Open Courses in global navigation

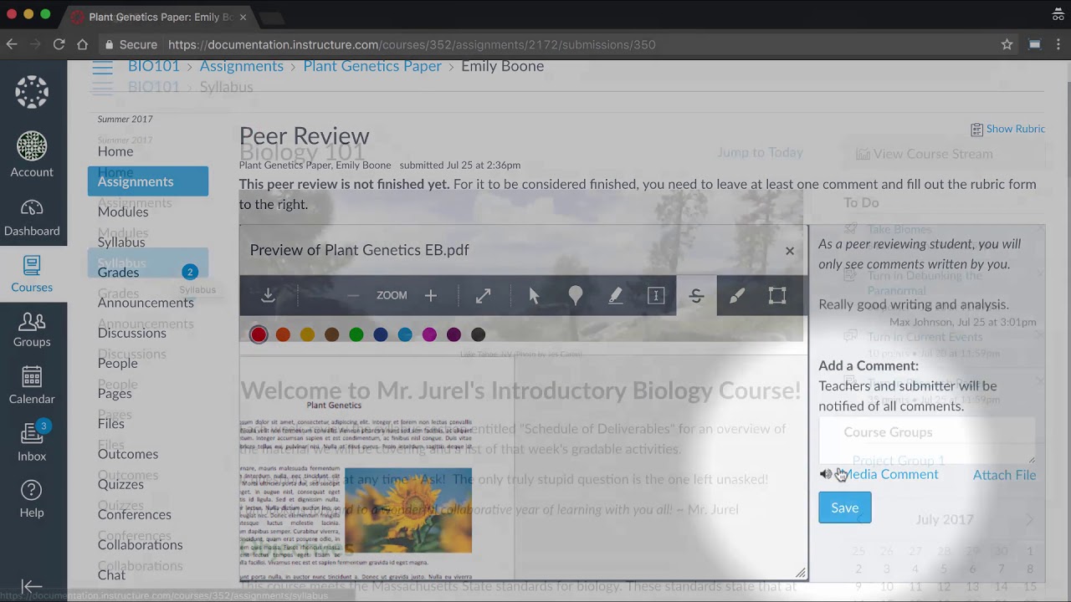pyautogui.click(x=32, y=274)
